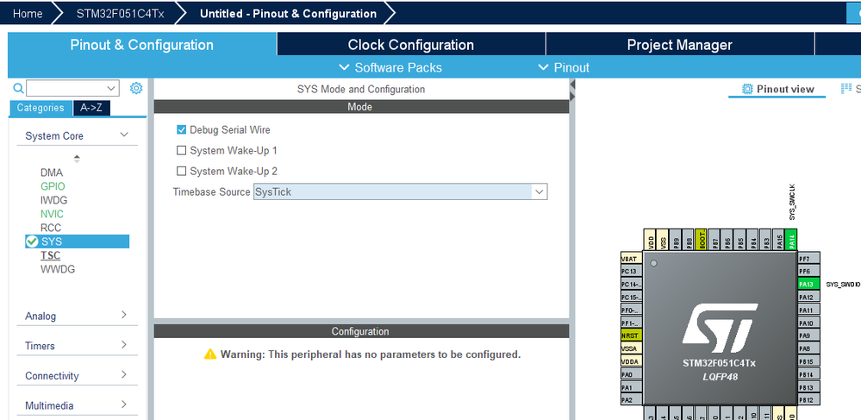Click the grid icon right of Pinout view
The image size is (861, 420).
pos(846,89)
